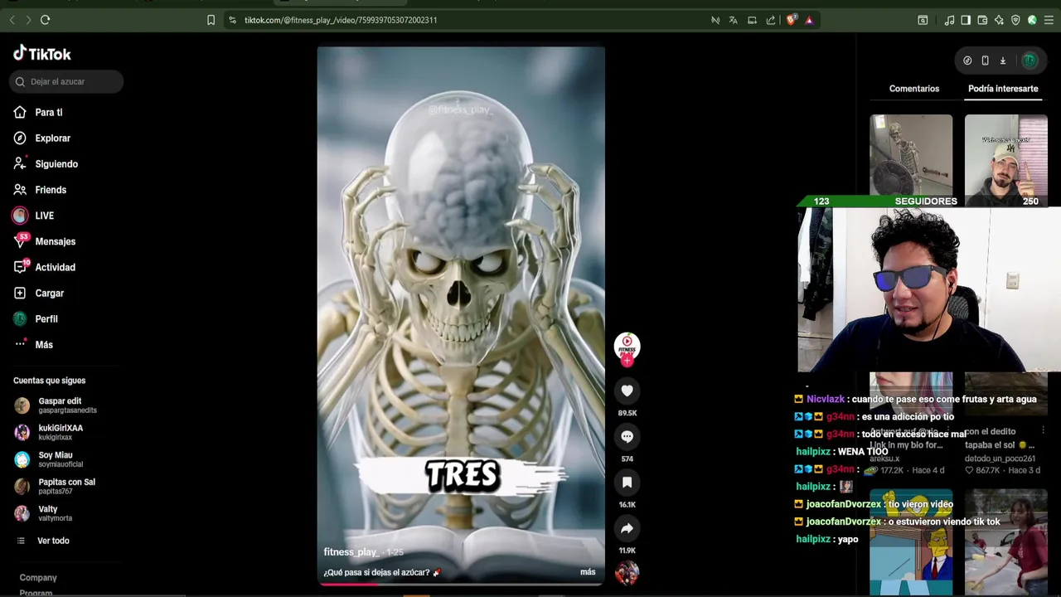The height and width of the screenshot is (597, 1061).
Task: Switch to Podría interesarte tab
Action: [x=1003, y=89]
